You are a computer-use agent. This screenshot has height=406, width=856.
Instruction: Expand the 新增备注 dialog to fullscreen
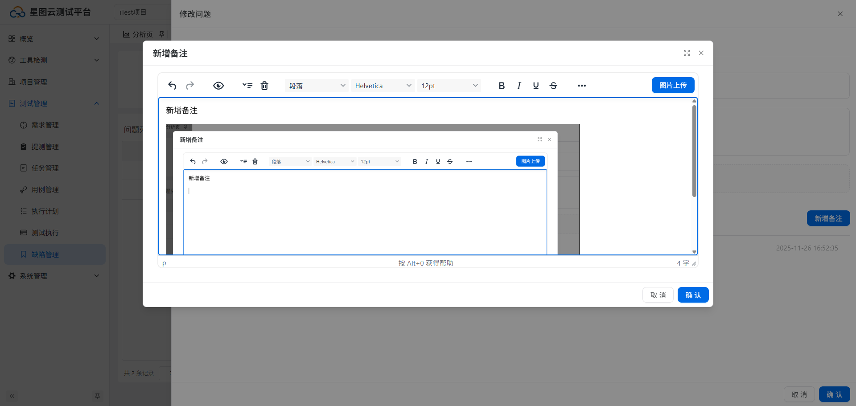click(x=687, y=53)
